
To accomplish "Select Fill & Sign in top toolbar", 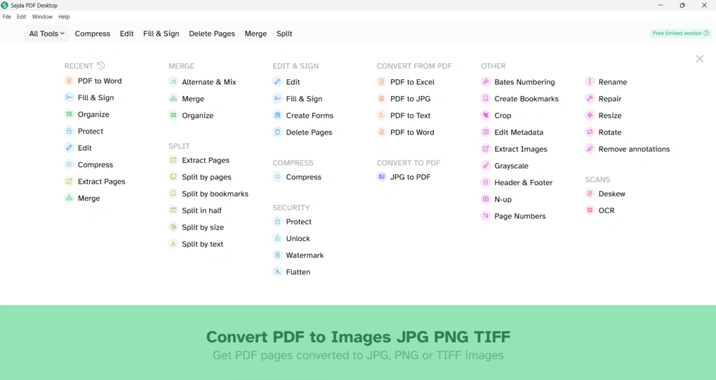I will coord(161,33).
